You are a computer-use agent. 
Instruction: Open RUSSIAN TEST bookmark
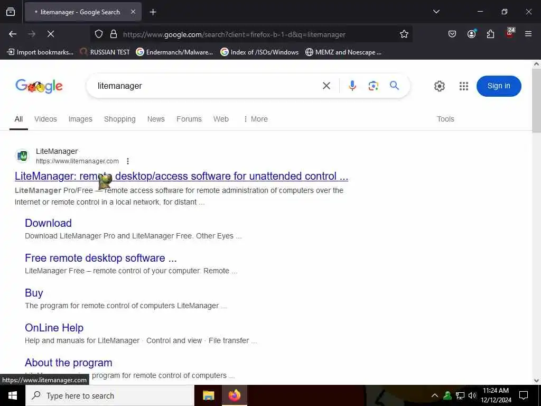click(x=105, y=52)
